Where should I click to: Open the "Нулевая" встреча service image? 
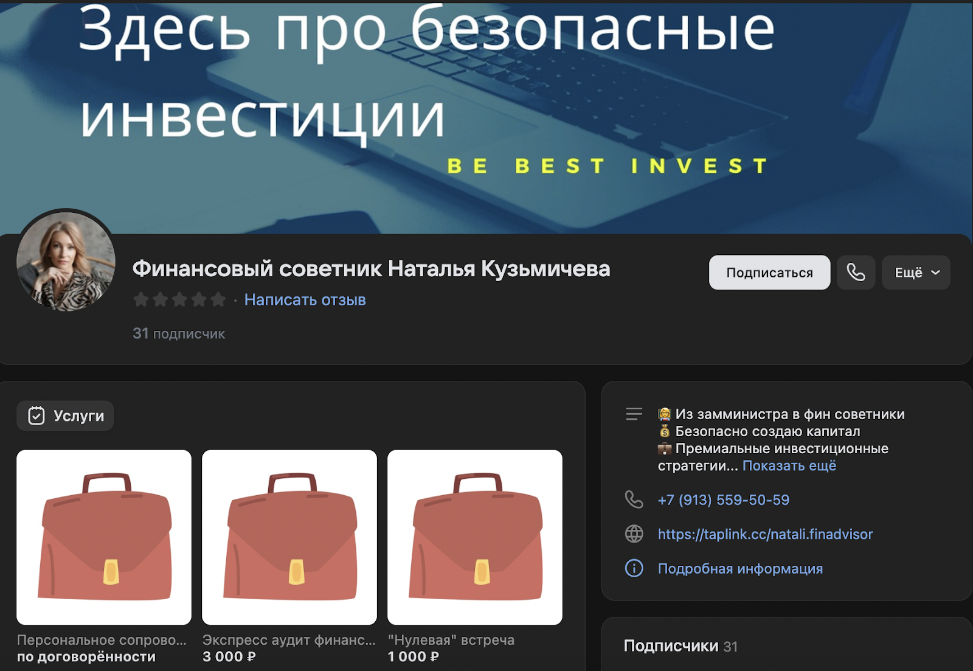pos(475,537)
